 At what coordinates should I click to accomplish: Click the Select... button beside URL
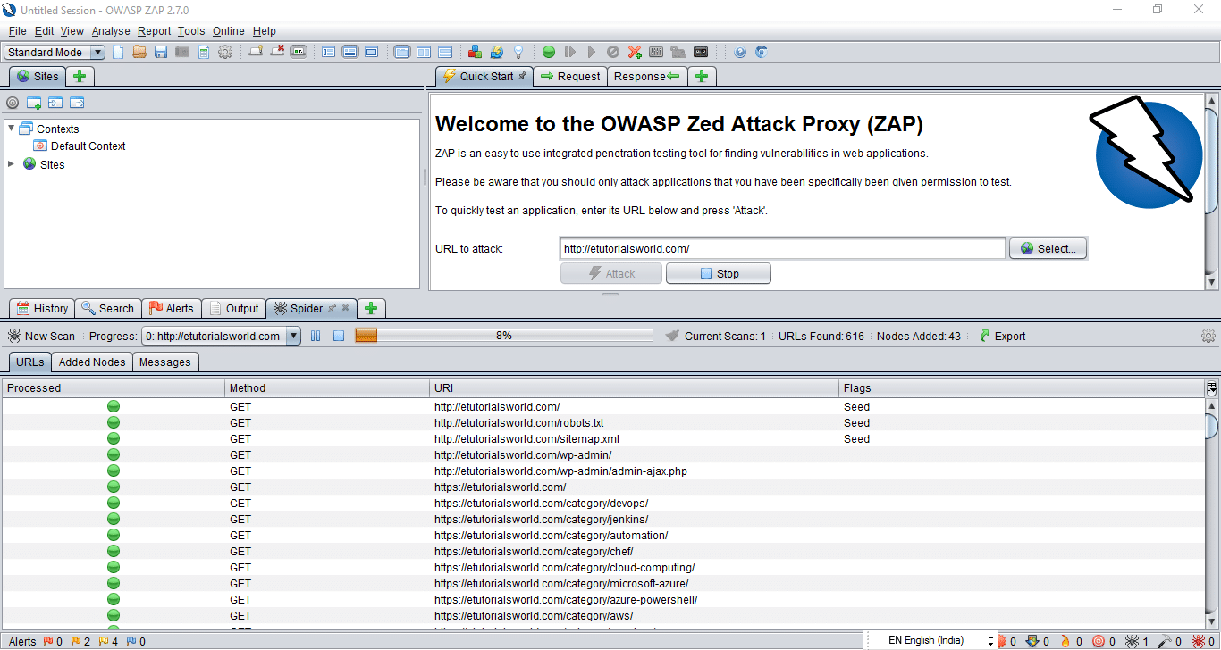pyautogui.click(x=1048, y=249)
